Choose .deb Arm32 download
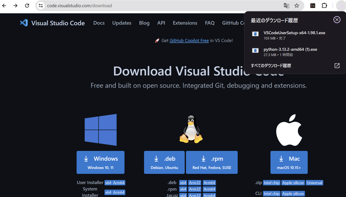346x197 pixels. coord(195,183)
